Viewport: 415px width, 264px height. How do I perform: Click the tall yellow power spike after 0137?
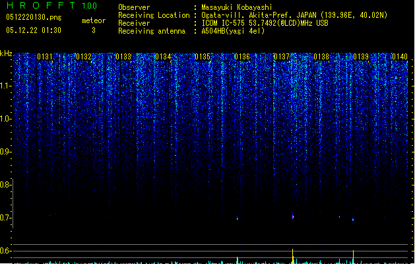tap(293, 256)
